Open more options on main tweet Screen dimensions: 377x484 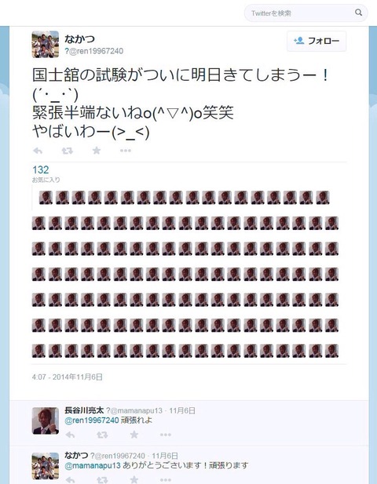126,151
